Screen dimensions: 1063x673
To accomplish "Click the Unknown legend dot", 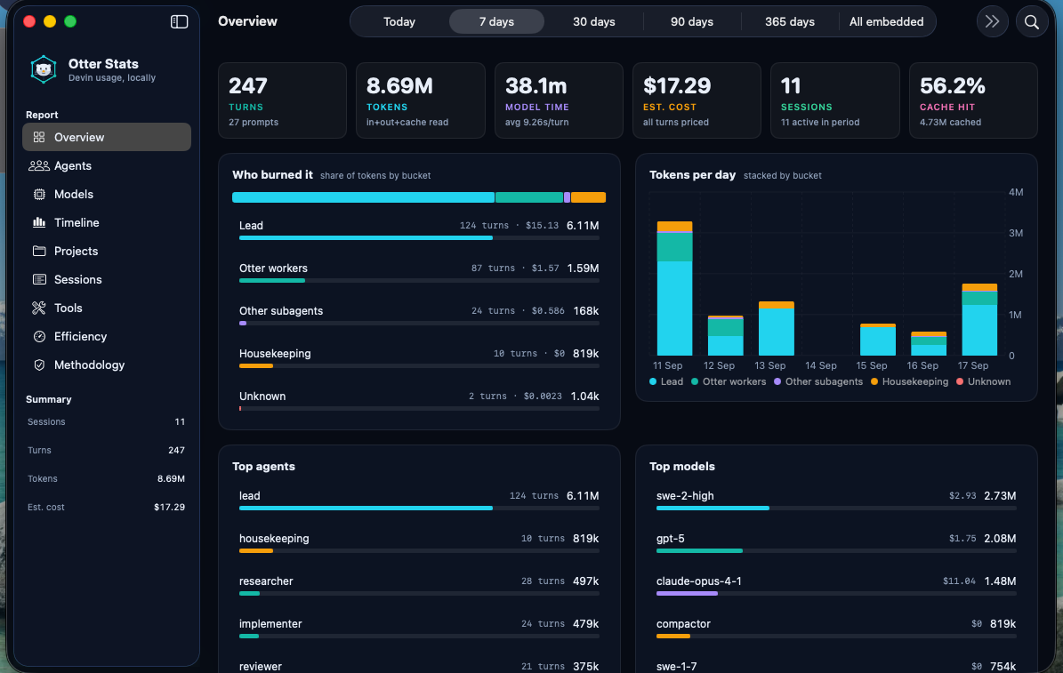I will (960, 381).
